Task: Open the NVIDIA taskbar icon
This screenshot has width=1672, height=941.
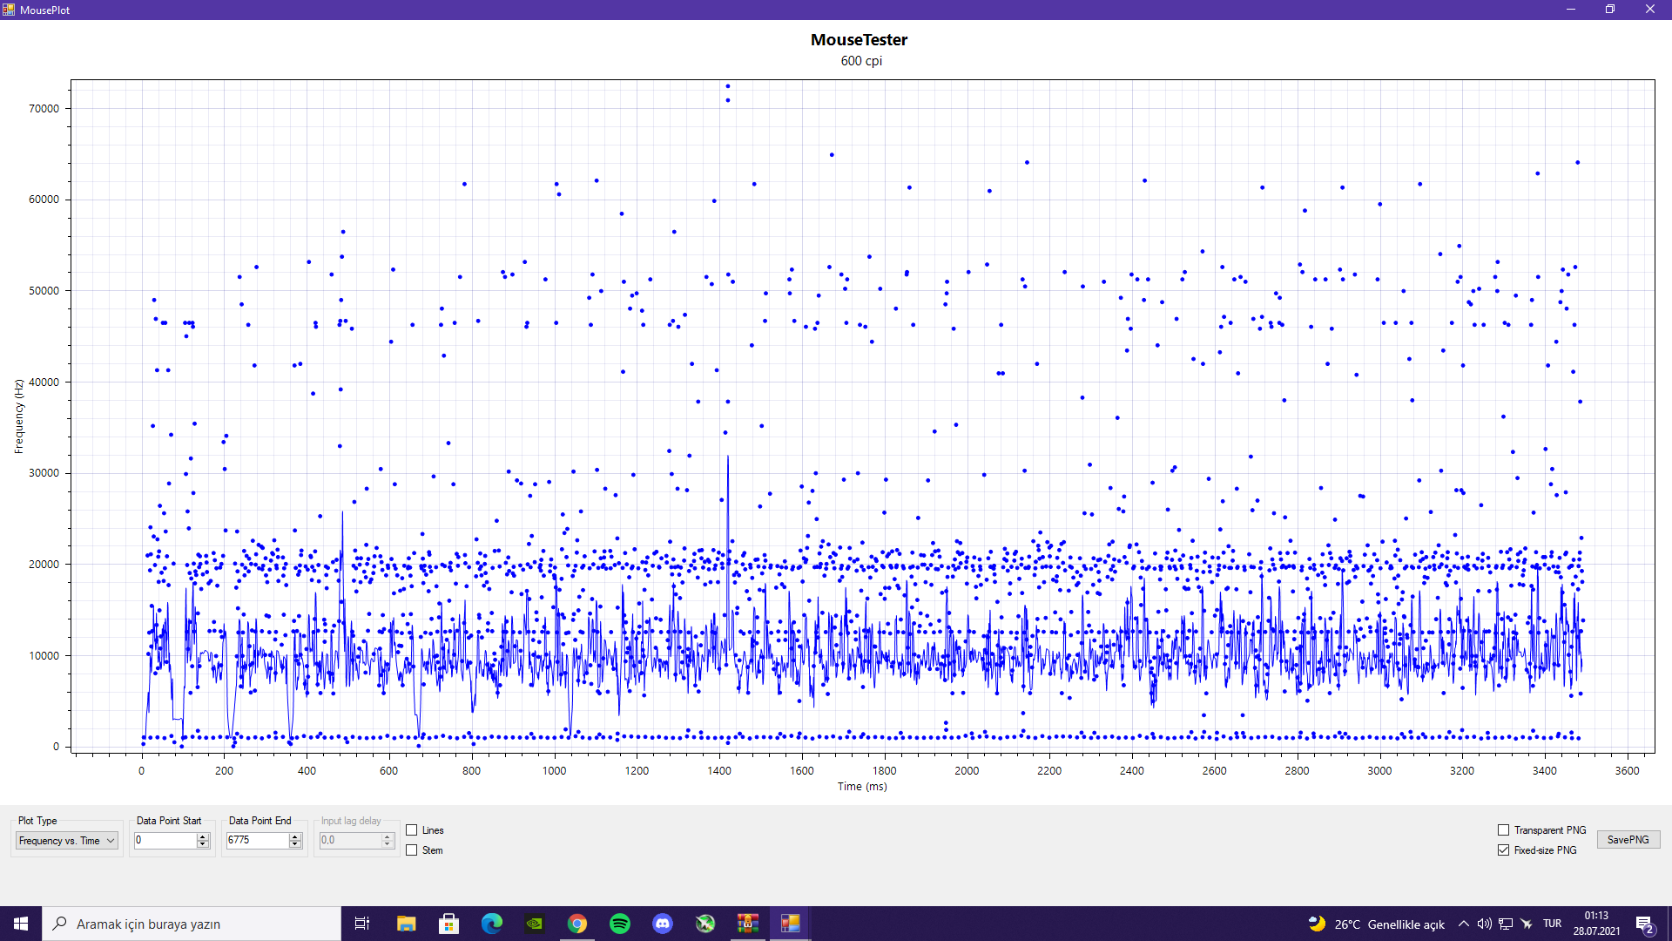Action: pos(535,924)
